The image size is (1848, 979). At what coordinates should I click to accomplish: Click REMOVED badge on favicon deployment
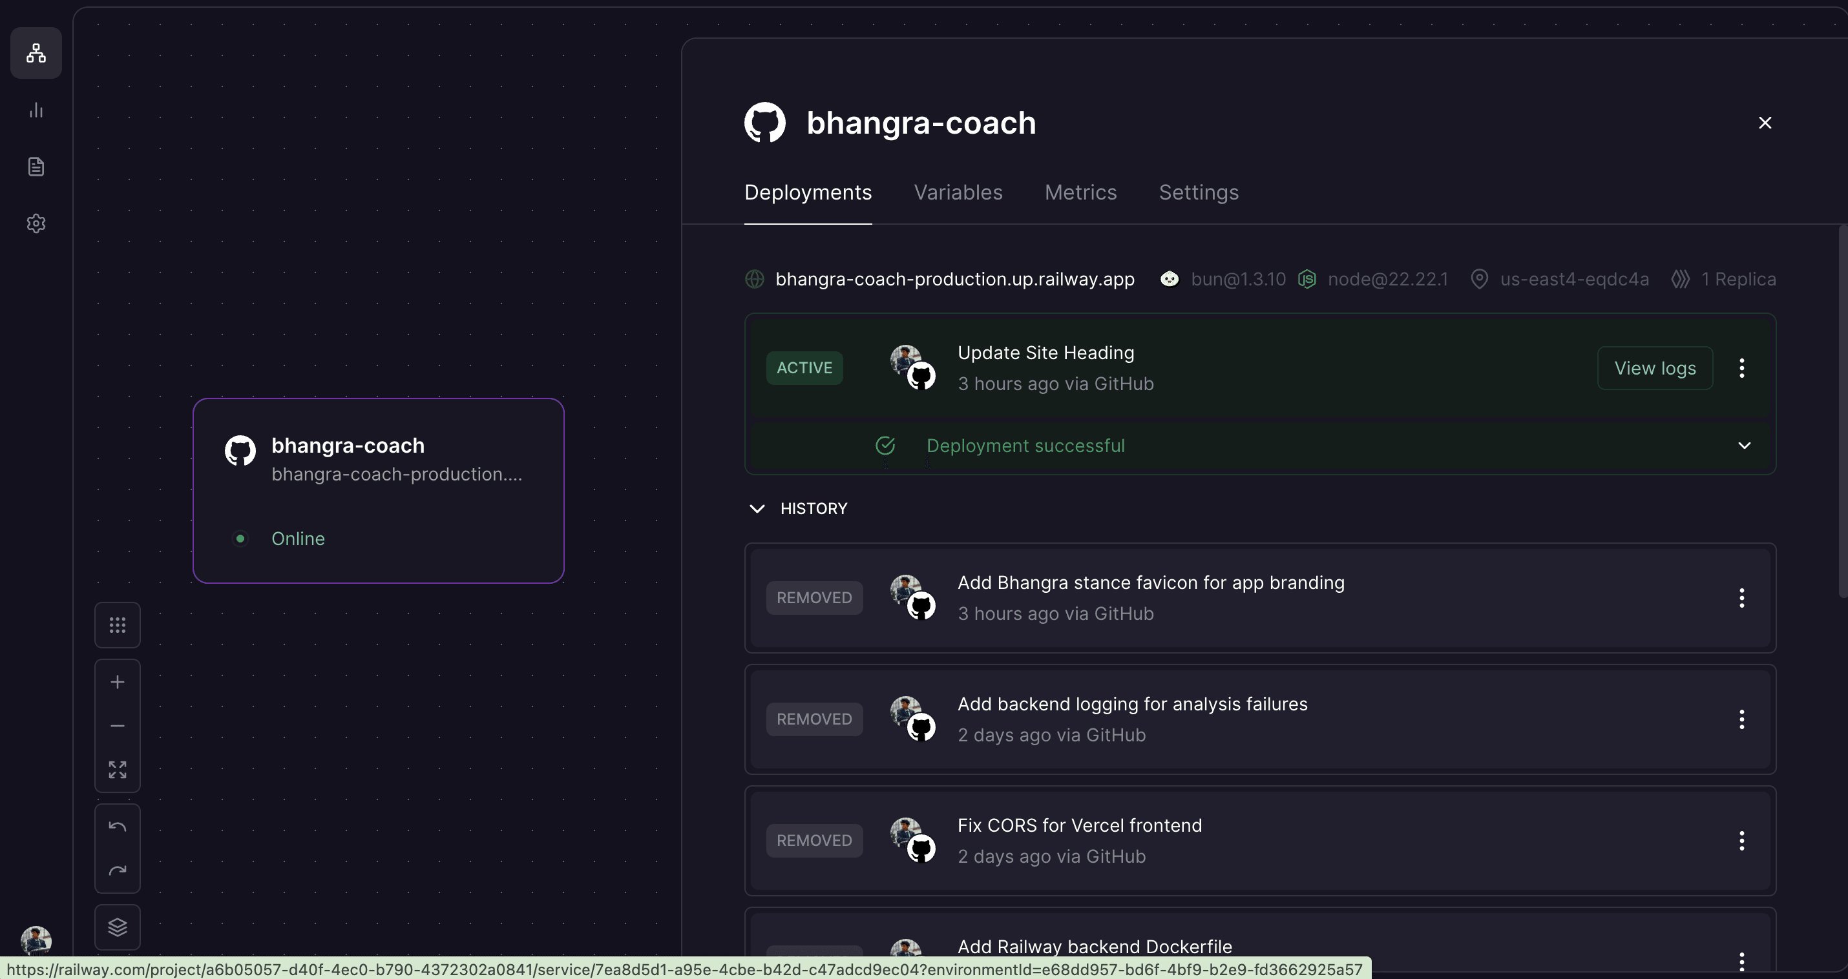tap(814, 598)
